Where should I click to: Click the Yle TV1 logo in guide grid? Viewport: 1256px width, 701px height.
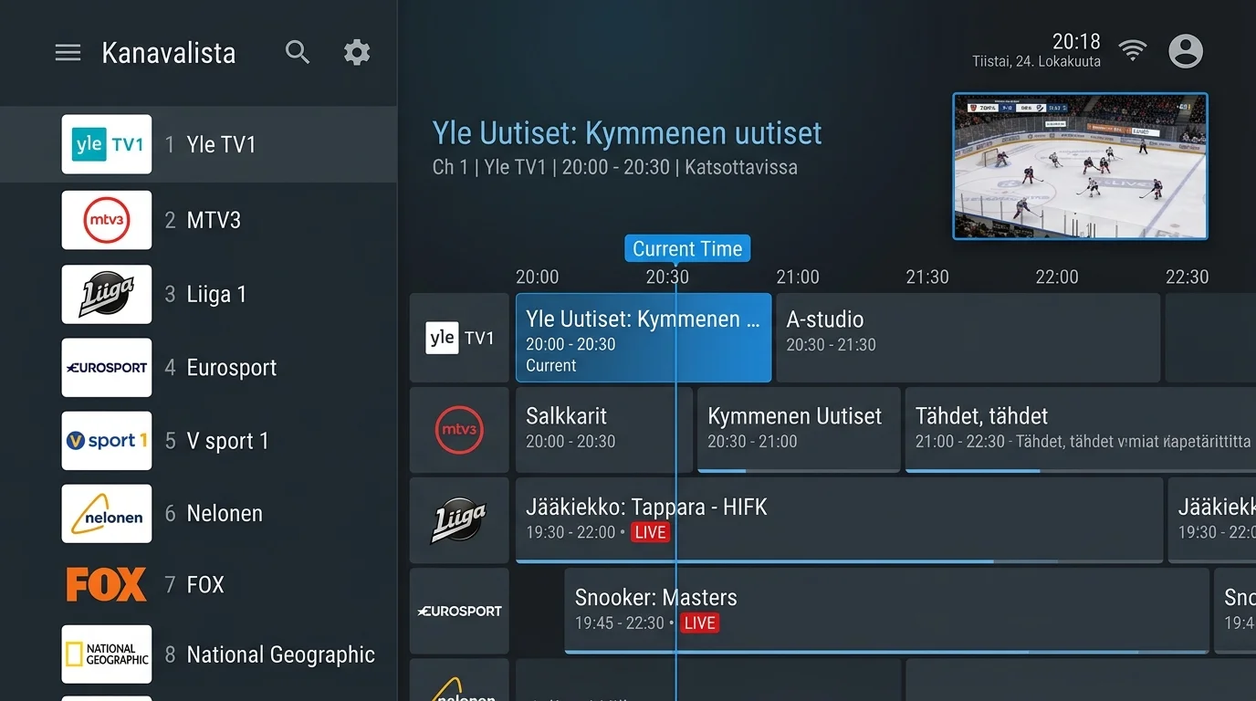click(459, 338)
